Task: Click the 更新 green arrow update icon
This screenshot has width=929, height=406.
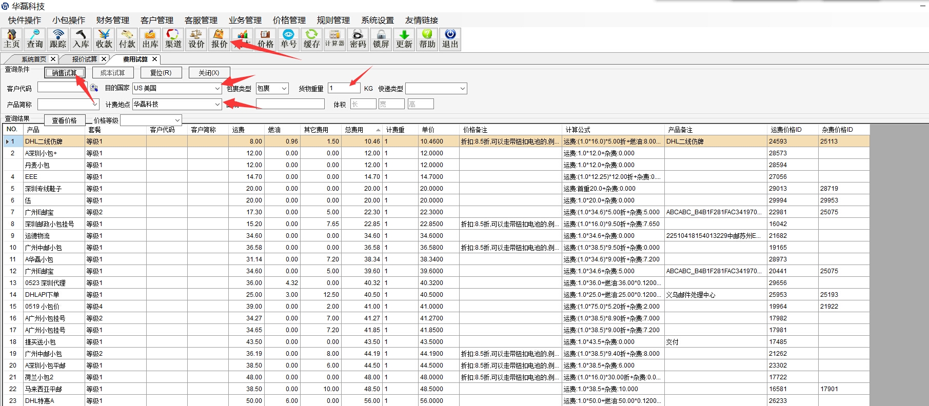Action: coord(404,39)
